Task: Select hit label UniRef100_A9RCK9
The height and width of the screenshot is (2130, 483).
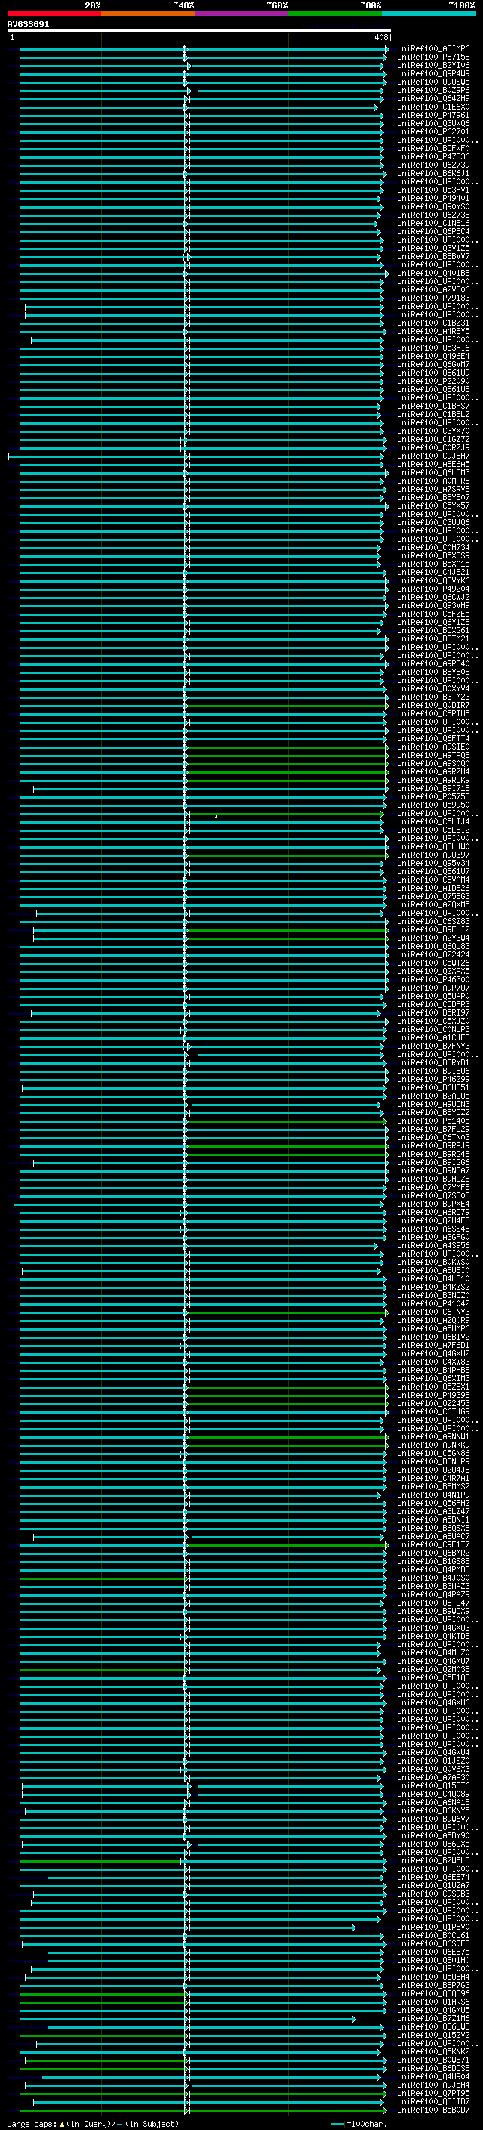Action: point(432,781)
